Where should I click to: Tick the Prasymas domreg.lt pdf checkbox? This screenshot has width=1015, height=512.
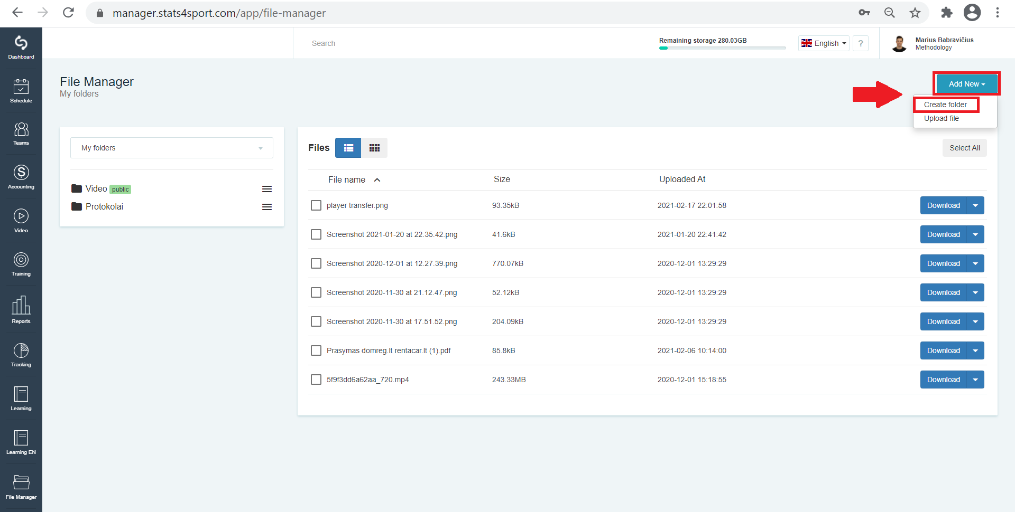(316, 350)
